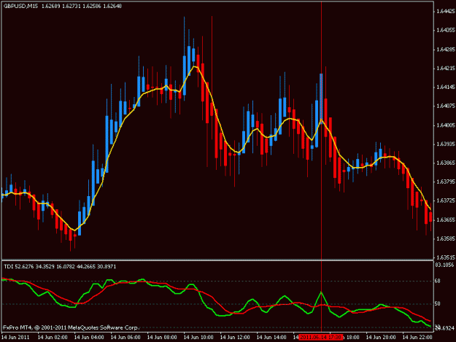456x342 pixels.
Task: Select the 1.64425 price axis label
Action: click(445, 11)
